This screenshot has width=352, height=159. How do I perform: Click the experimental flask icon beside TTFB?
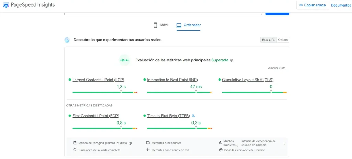click(x=193, y=116)
